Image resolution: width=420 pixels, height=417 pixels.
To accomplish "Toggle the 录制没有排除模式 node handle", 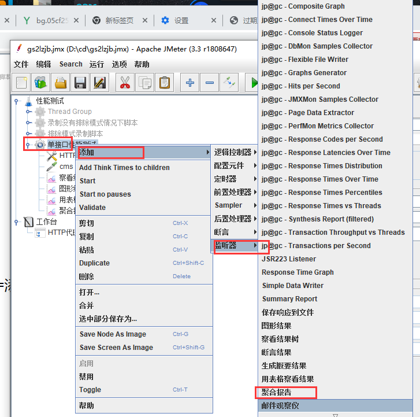I will pos(28,123).
